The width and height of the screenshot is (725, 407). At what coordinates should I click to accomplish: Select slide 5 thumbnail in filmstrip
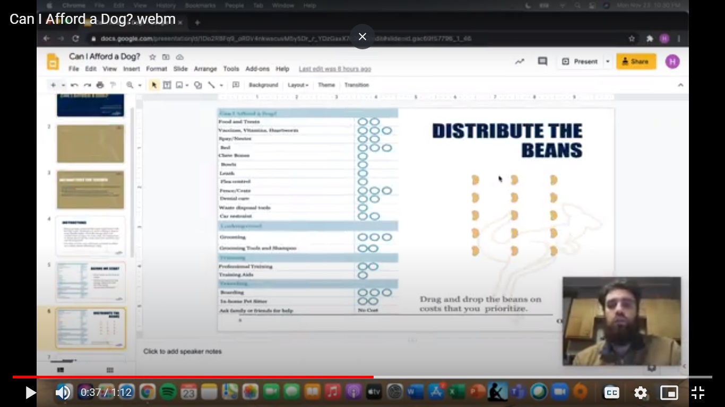pyautogui.click(x=90, y=282)
